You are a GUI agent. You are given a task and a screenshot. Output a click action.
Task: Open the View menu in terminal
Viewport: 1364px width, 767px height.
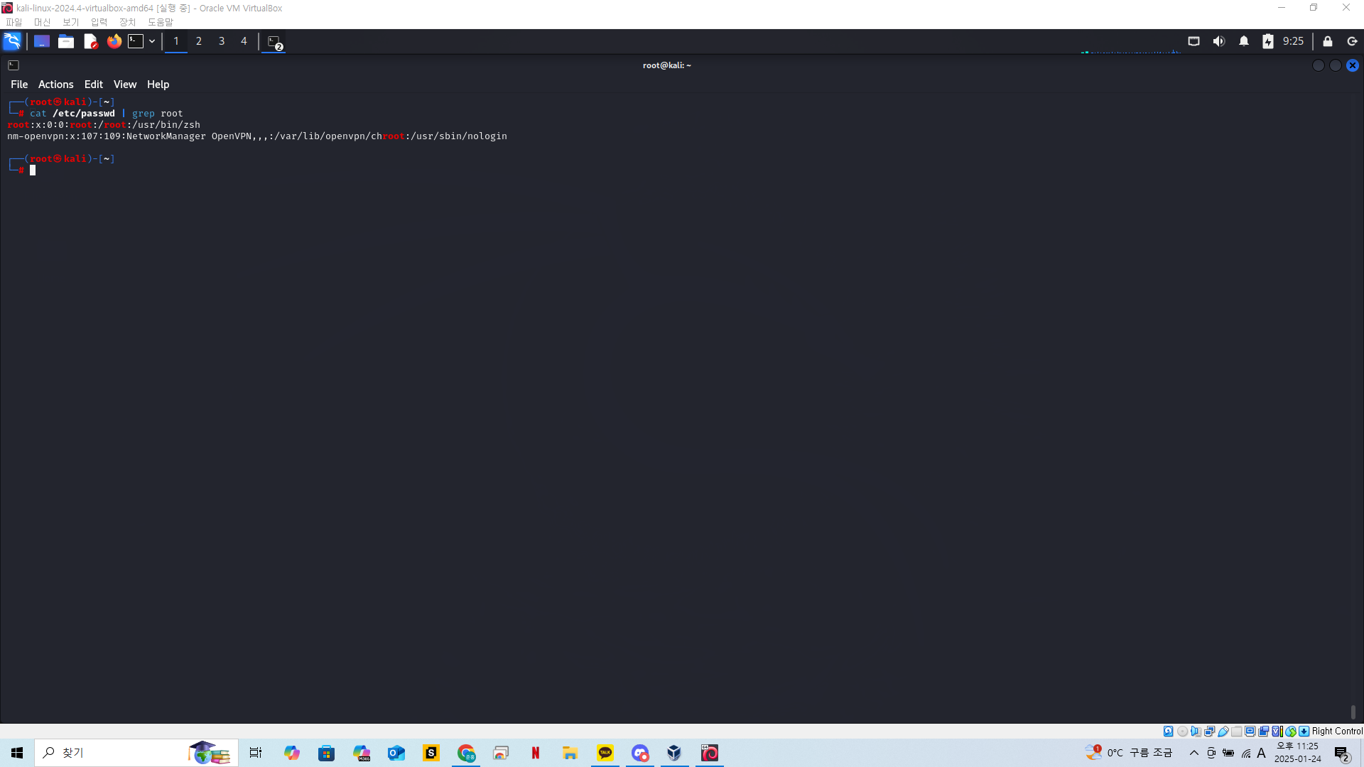[x=124, y=84]
